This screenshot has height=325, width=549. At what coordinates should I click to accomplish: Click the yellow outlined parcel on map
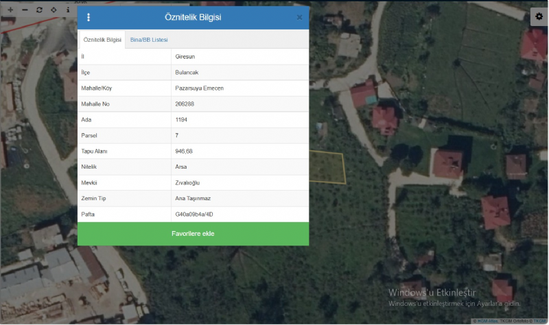(326, 168)
